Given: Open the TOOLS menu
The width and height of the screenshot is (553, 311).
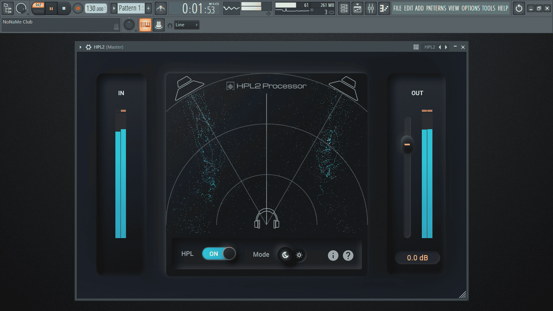Looking at the screenshot, I should pyautogui.click(x=489, y=8).
